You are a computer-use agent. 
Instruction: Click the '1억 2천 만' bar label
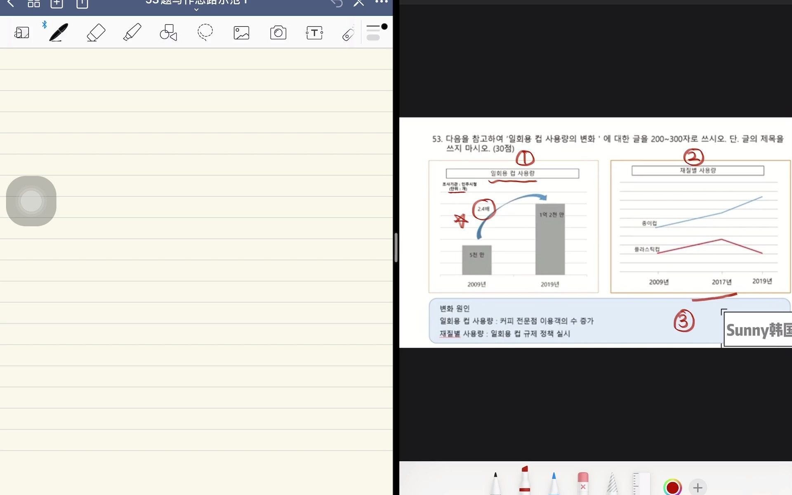[552, 214]
